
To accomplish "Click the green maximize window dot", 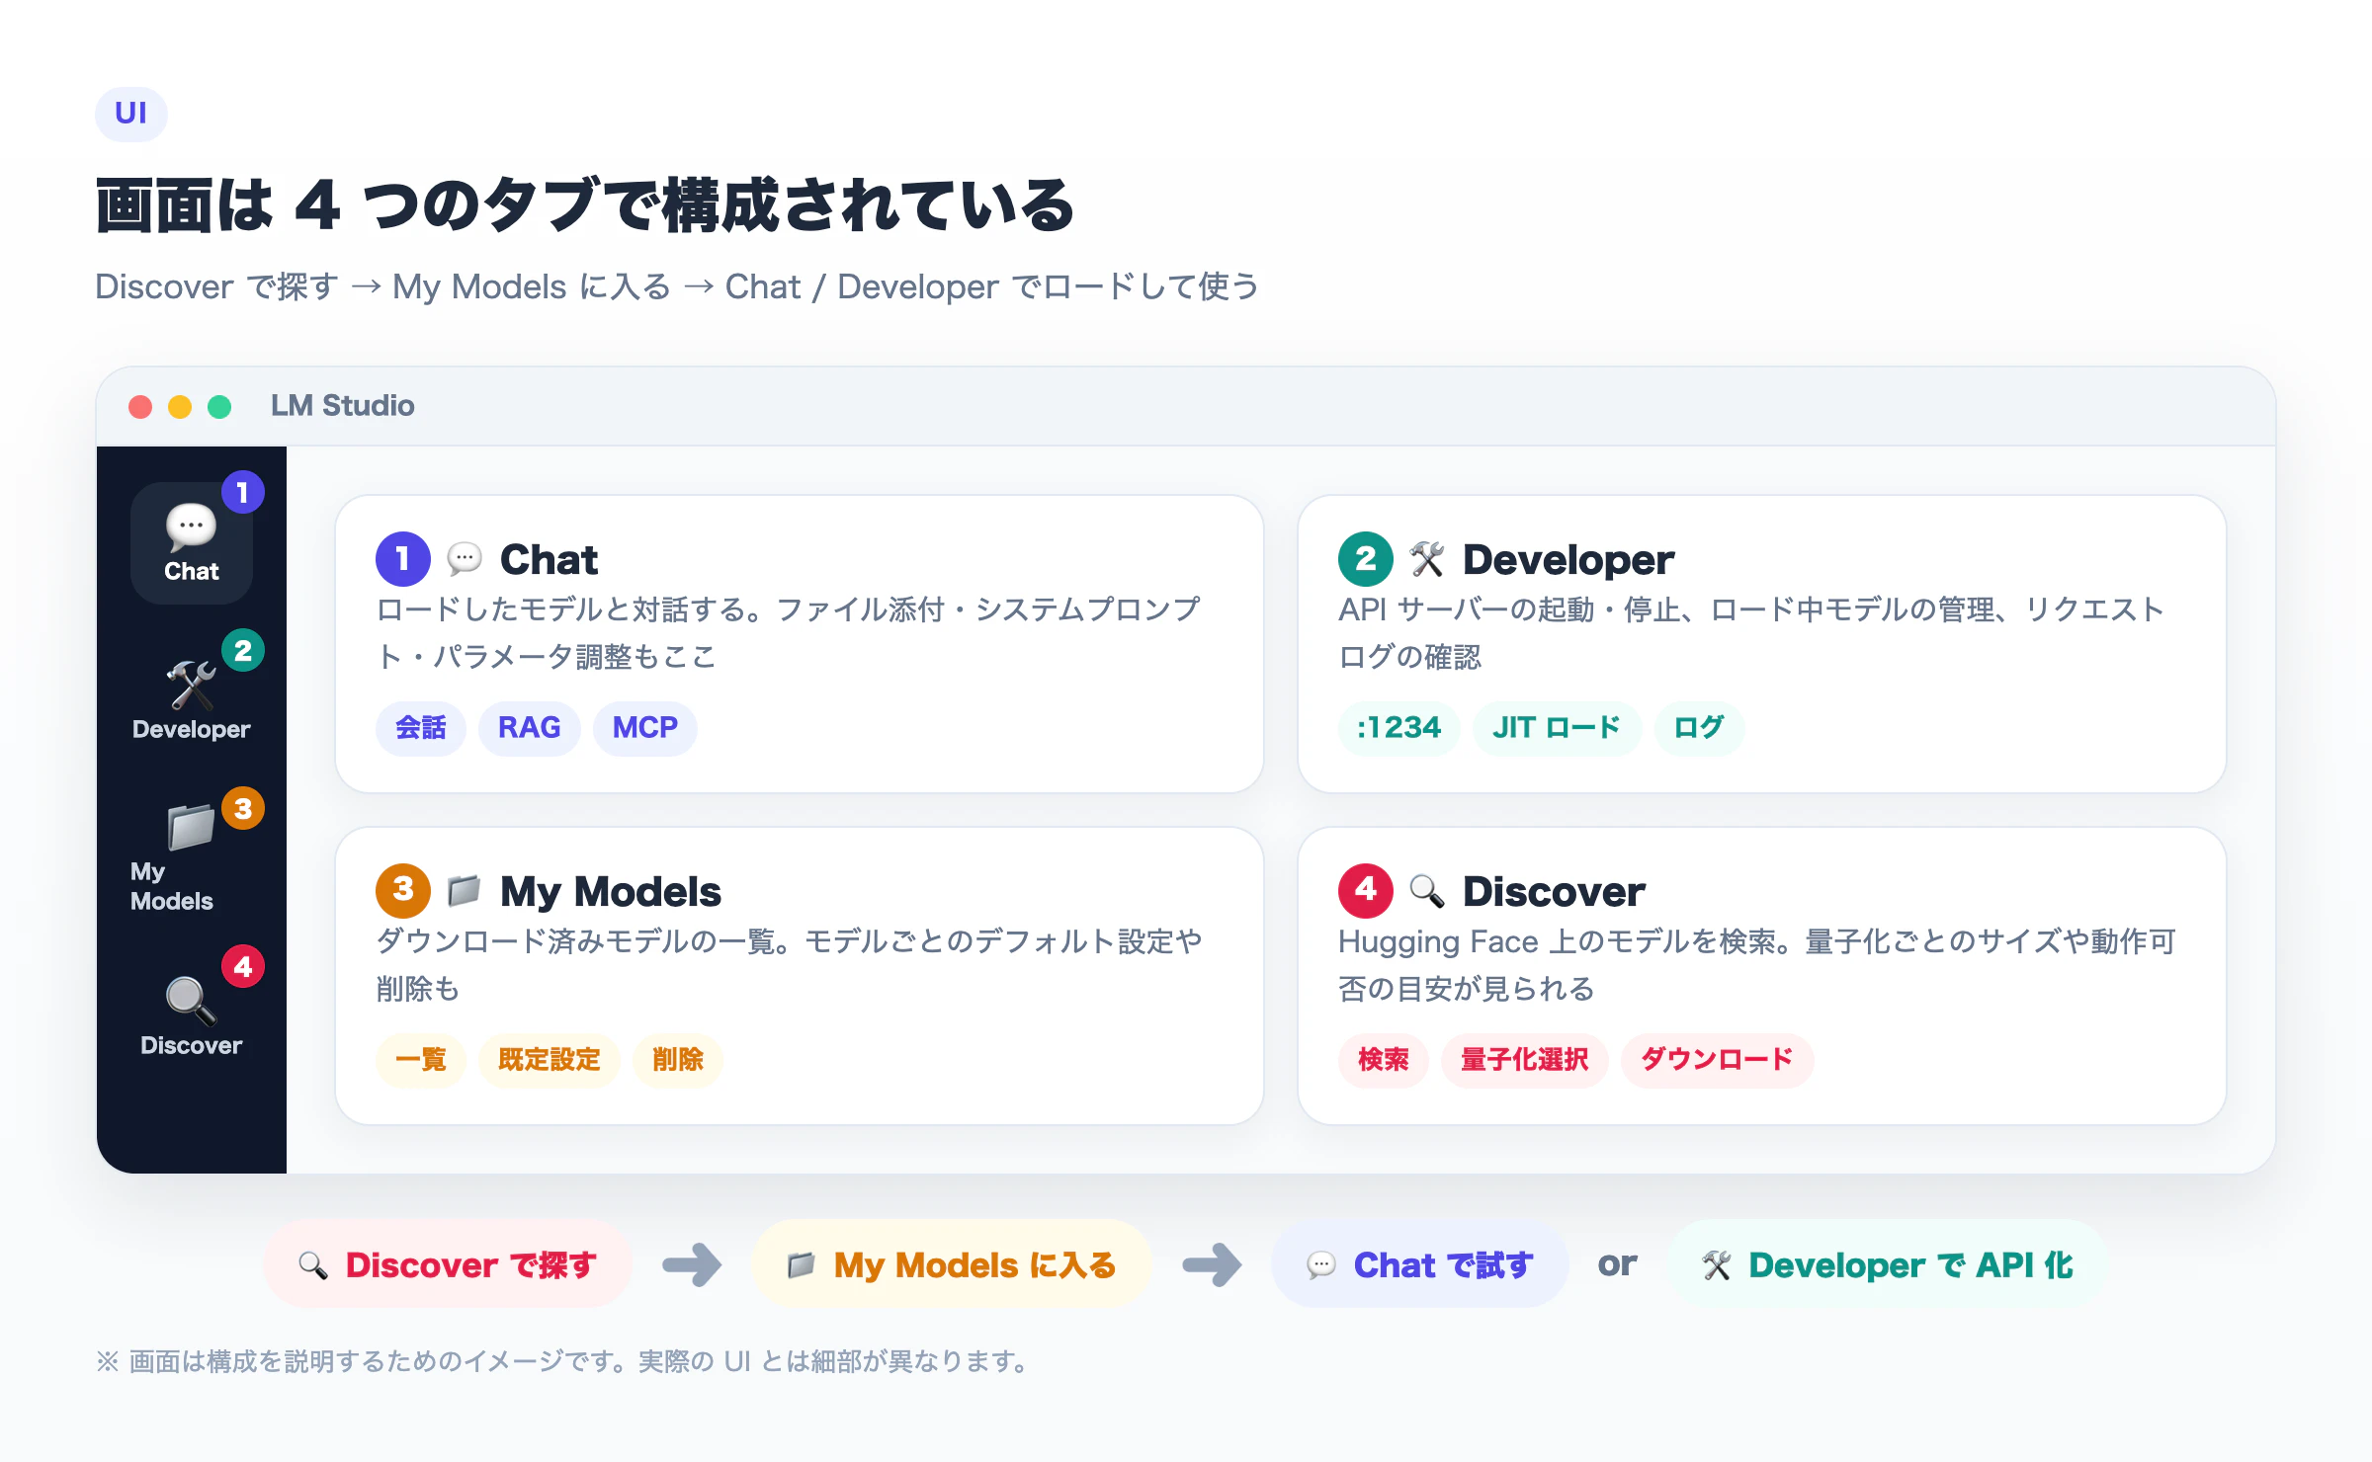I will [x=219, y=407].
